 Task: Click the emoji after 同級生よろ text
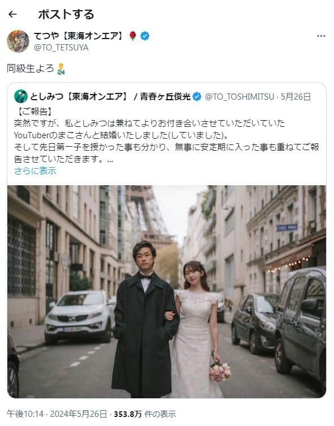pyautogui.click(x=61, y=69)
